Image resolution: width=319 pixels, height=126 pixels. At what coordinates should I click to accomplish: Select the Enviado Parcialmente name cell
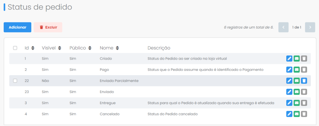tap(119, 81)
